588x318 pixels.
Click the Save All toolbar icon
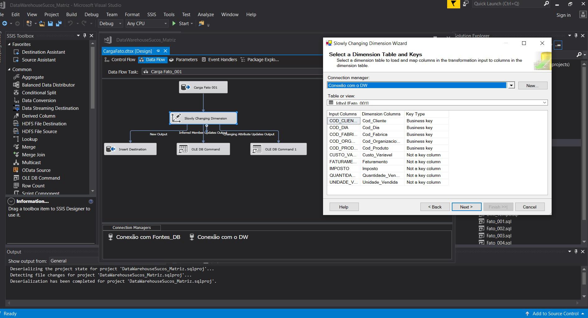coord(58,24)
